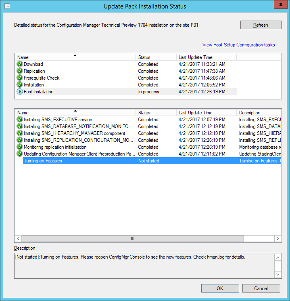Image resolution: width=290 pixels, height=301 pixels.
Task: Click Completed status for SMS_EXECUTIVE service row
Action: [x=148, y=120]
